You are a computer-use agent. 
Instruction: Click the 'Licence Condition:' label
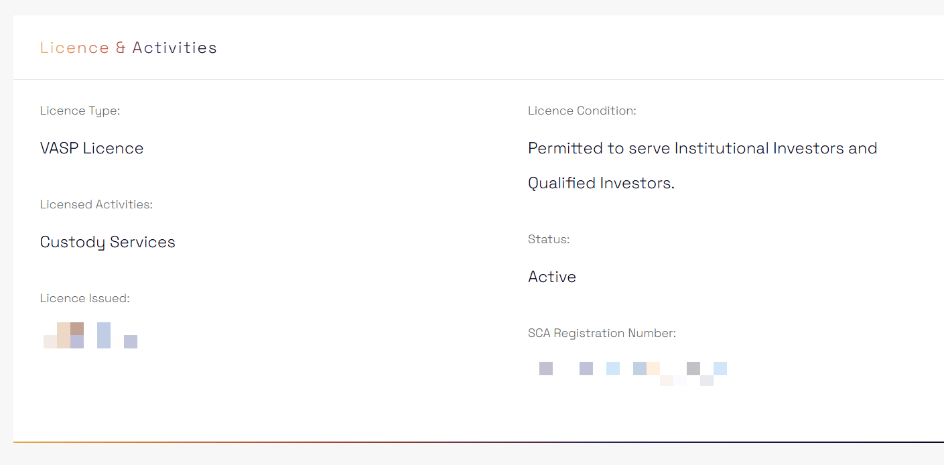coord(582,111)
